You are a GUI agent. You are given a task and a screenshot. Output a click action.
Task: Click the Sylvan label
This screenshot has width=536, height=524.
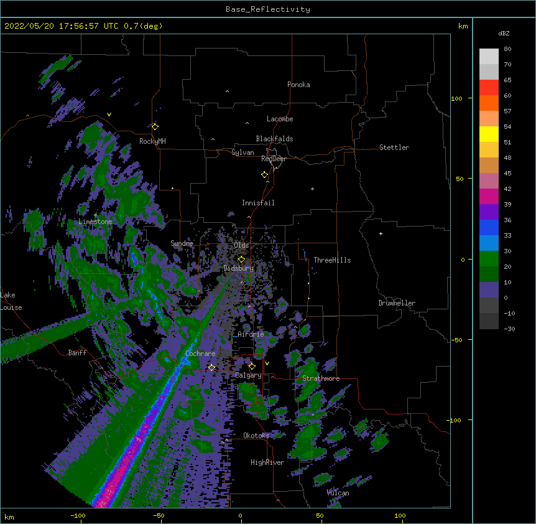coord(243,152)
